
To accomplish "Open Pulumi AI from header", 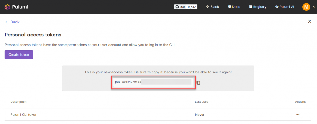I will pyautogui.click(x=285, y=7).
